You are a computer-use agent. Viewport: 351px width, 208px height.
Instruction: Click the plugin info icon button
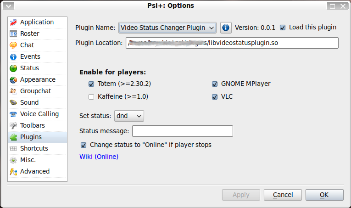226,28
